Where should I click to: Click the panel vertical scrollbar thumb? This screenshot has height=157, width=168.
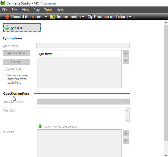(x=166, y=83)
